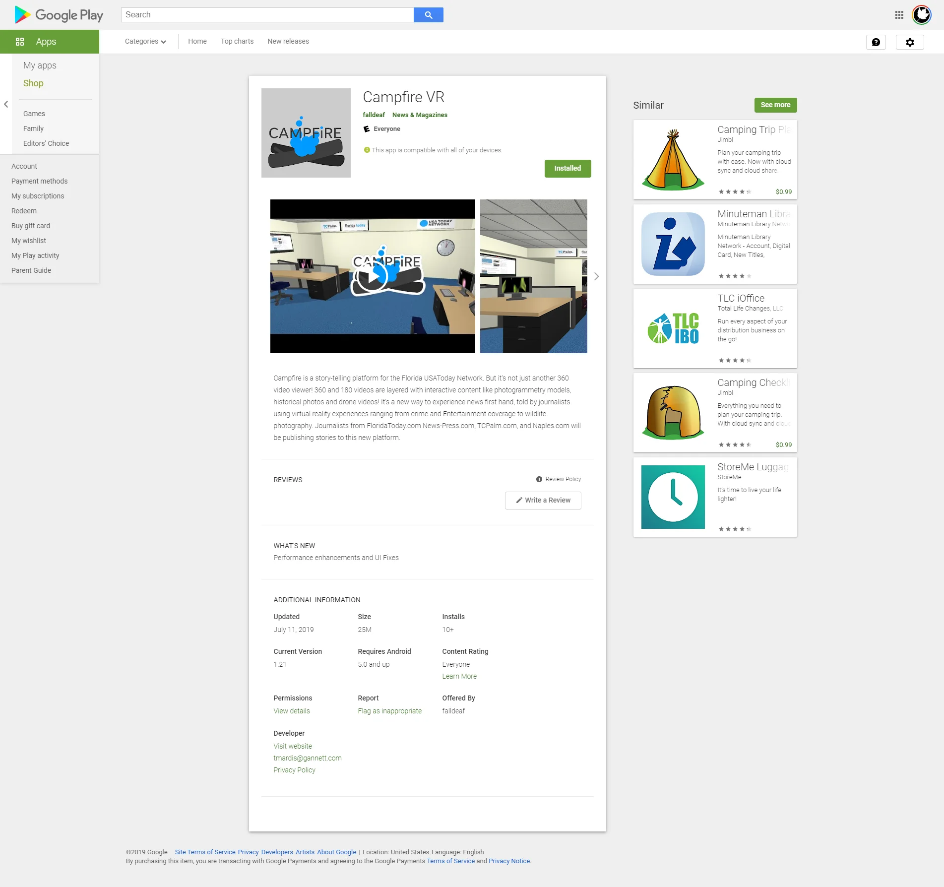Screen dimensions: 944x887
Task: Open Camping Trip Planner $0.99 price
Action: point(784,192)
